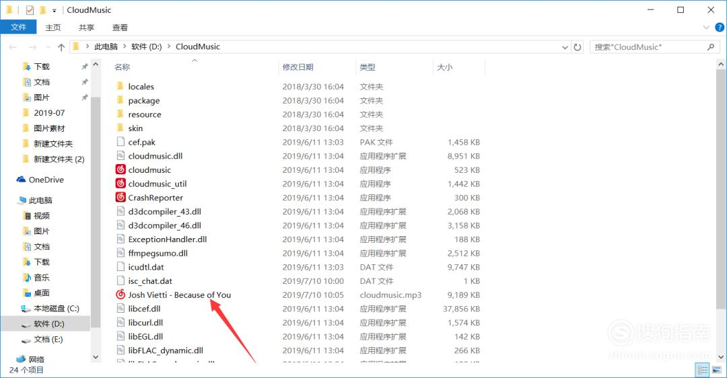Select 此电脑 in the navigation pane
727x378 pixels.
[40, 200]
